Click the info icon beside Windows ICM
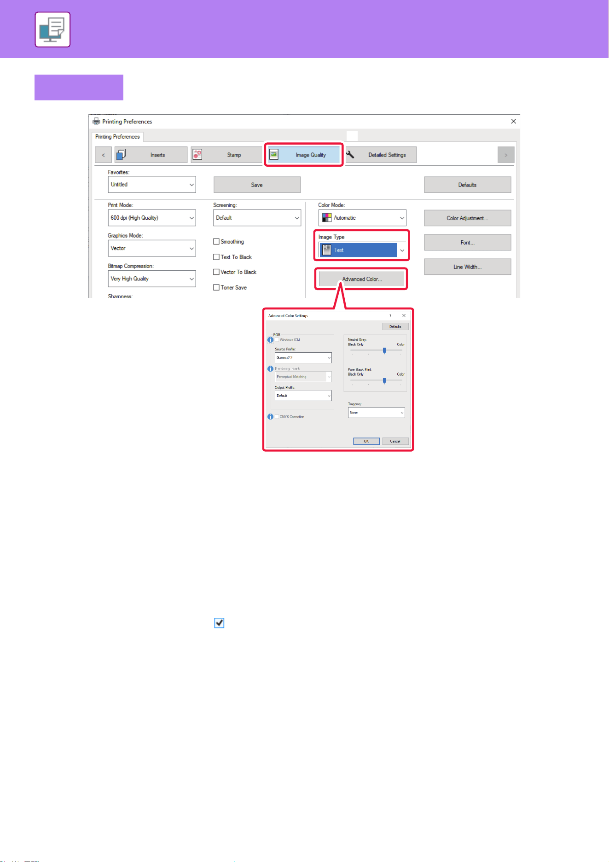 point(271,340)
